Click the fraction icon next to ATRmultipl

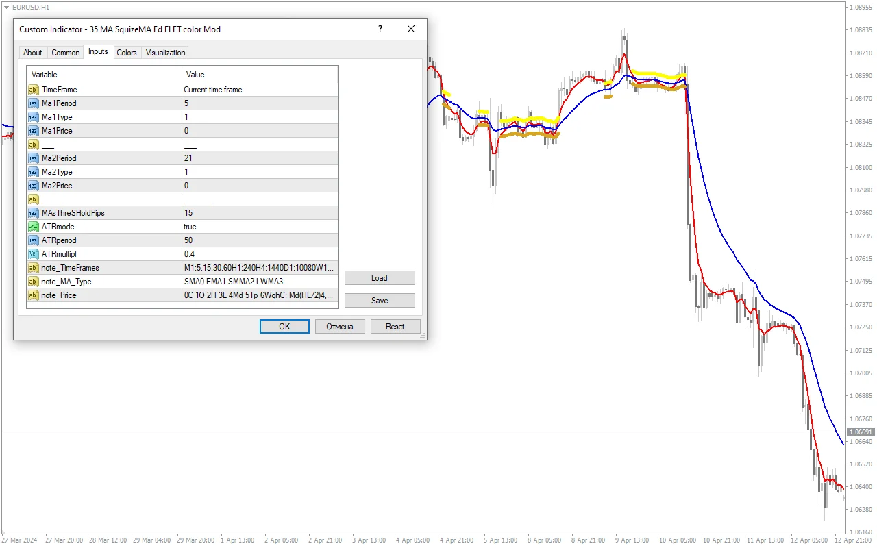click(33, 253)
